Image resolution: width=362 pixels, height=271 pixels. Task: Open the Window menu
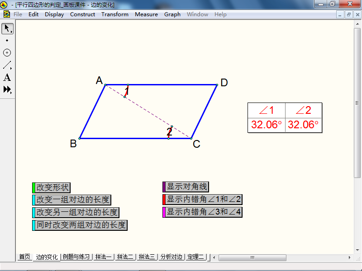coord(197,14)
